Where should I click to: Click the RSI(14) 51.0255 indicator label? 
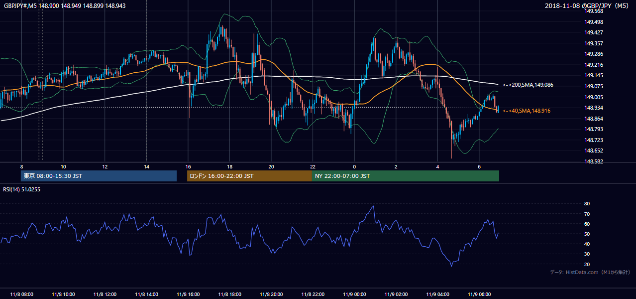point(21,189)
